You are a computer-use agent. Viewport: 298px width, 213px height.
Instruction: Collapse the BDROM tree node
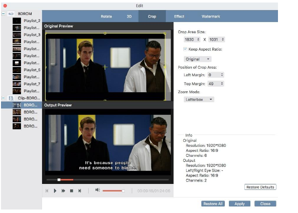click(x=3, y=14)
